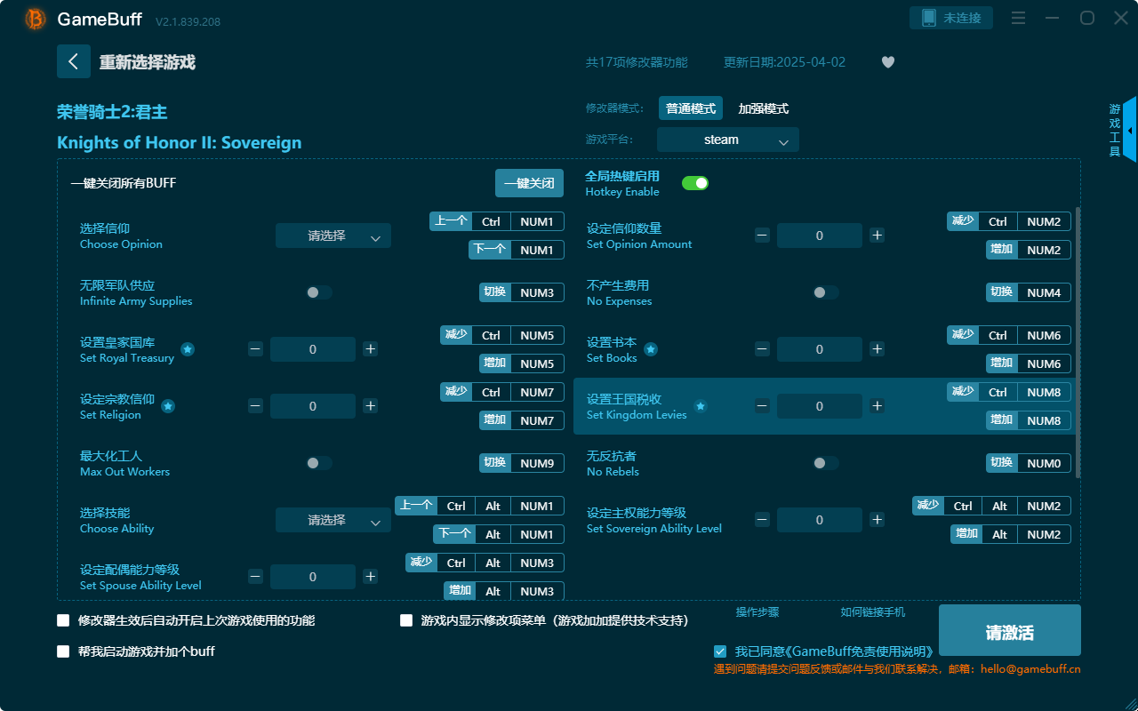Decrease Set Spouse Ability Level with minus
The height and width of the screenshot is (711, 1138).
[255, 577]
